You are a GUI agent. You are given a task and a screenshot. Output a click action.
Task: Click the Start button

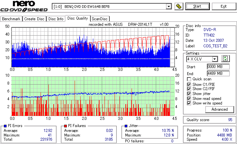(x=197, y=6)
